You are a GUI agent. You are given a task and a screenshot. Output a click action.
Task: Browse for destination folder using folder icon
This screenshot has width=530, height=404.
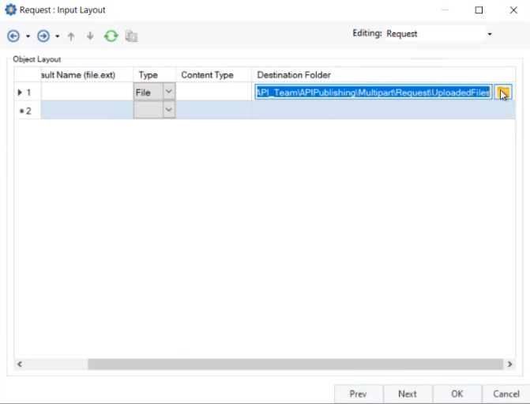(503, 92)
